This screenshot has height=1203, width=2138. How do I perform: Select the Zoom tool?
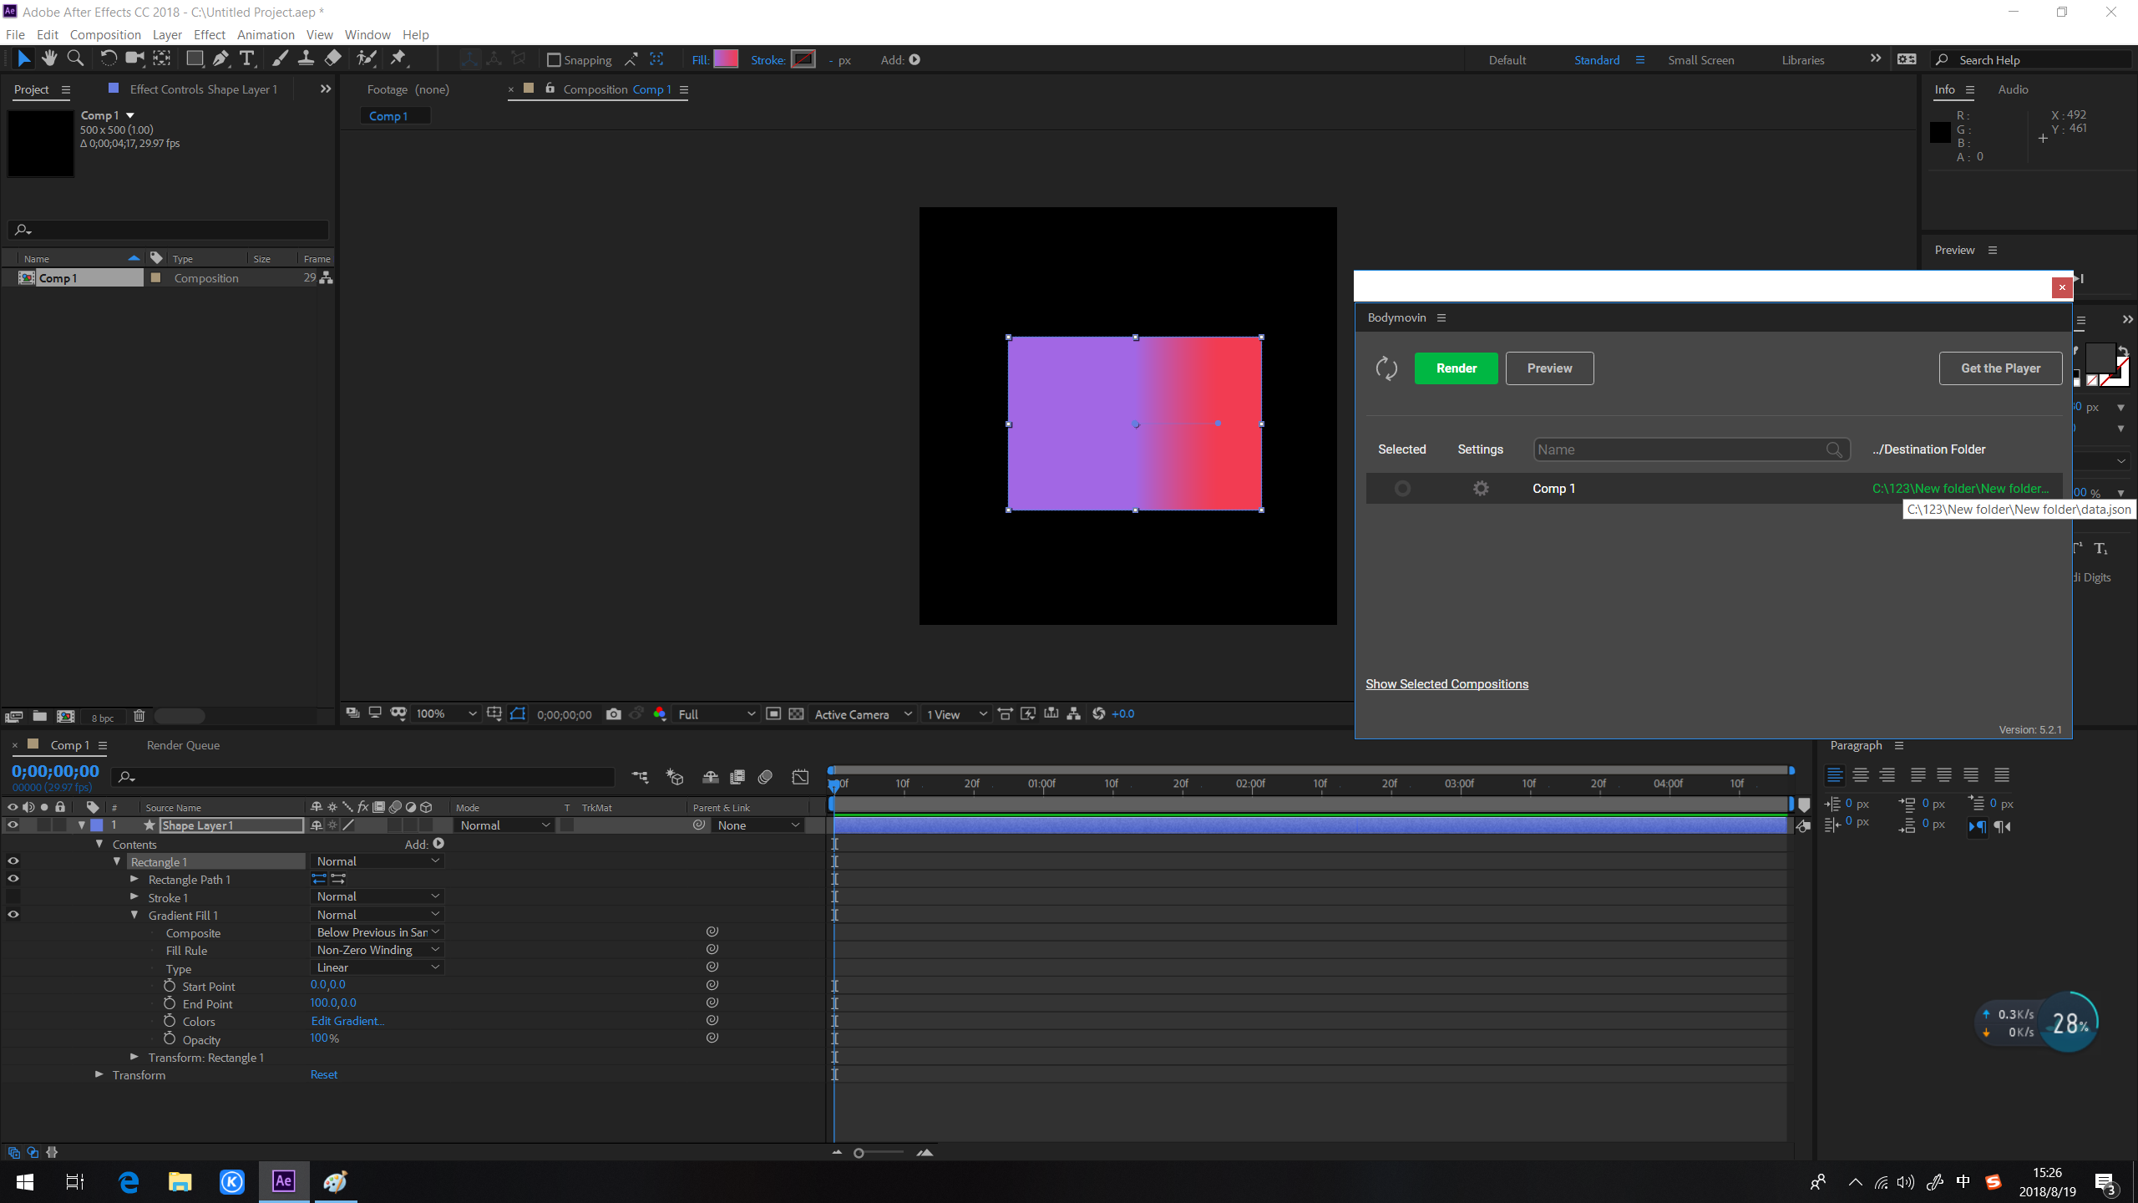click(75, 58)
